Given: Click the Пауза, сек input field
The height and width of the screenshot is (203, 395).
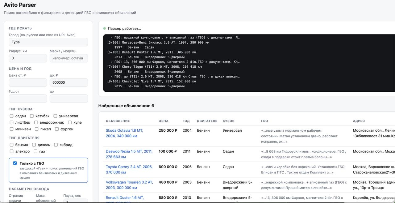Looking at the screenshot, I should [76, 201].
